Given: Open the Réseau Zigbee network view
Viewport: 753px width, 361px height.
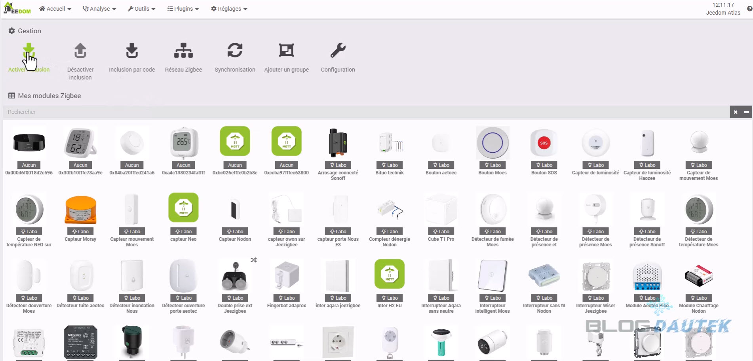Looking at the screenshot, I should coord(183,51).
